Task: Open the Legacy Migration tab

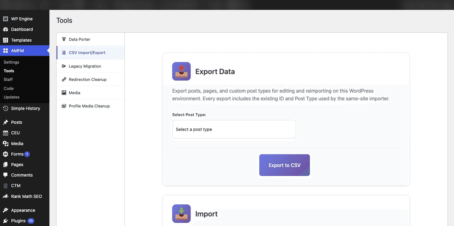Action: tap(90, 66)
